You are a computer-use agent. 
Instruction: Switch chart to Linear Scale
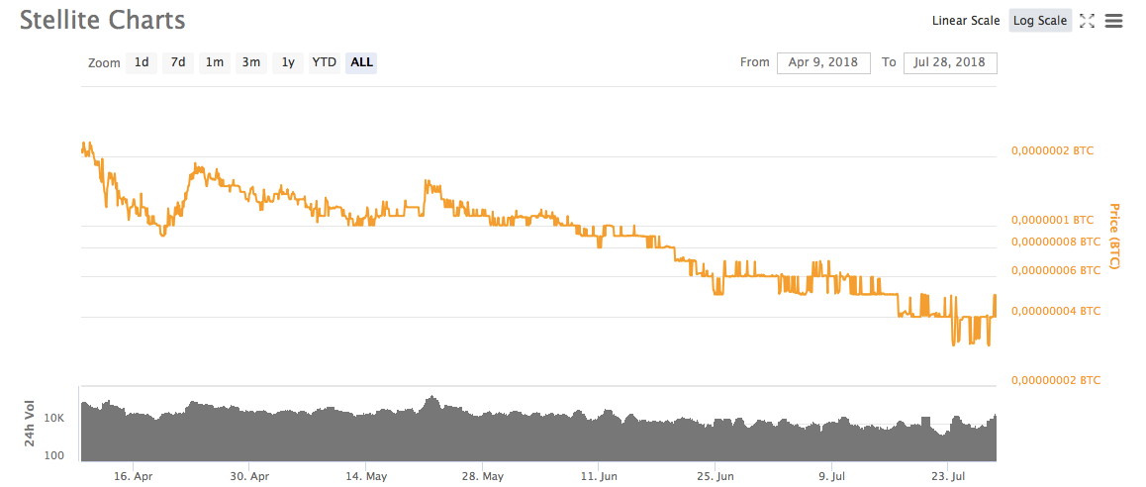pyautogui.click(x=966, y=21)
